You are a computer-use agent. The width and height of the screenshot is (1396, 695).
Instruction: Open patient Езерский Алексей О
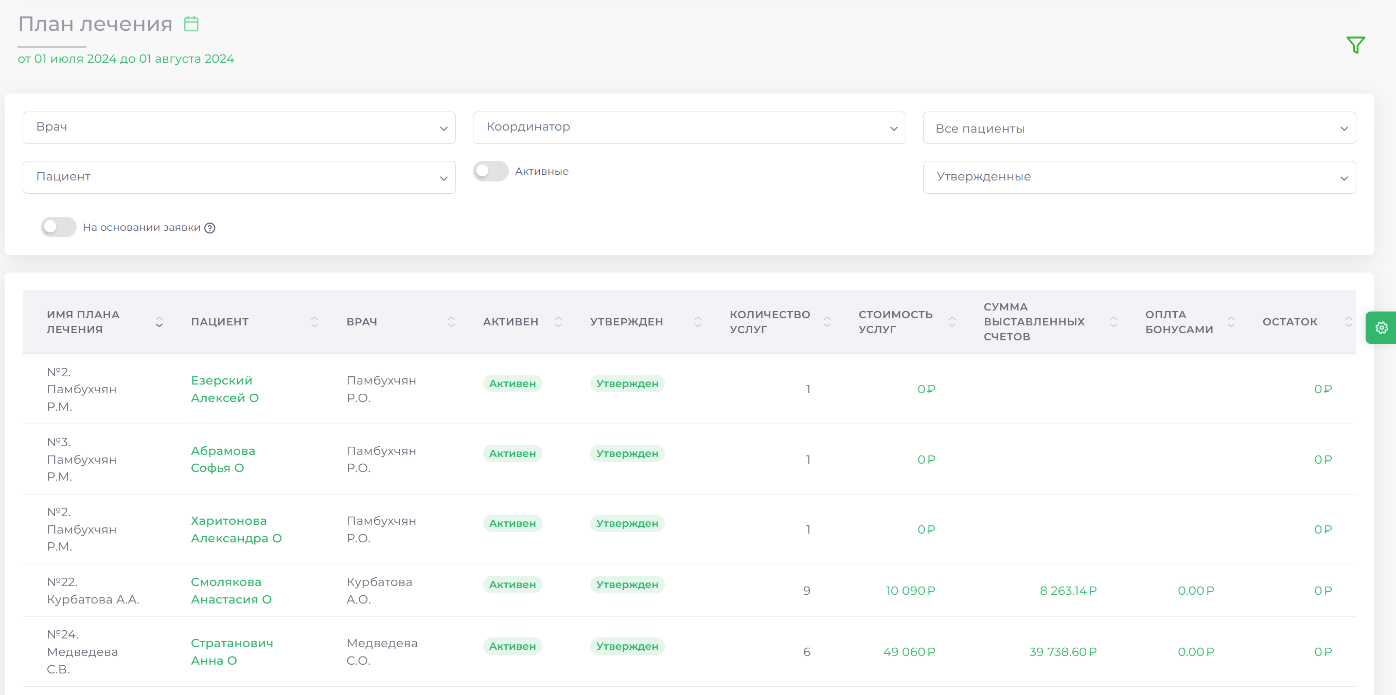pyautogui.click(x=225, y=389)
